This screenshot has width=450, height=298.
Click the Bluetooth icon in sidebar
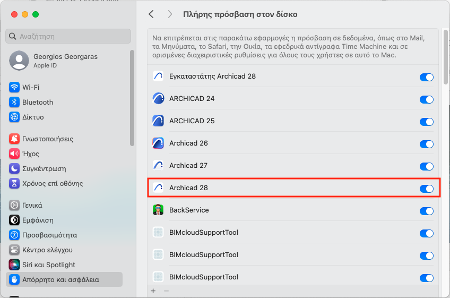pos(14,102)
